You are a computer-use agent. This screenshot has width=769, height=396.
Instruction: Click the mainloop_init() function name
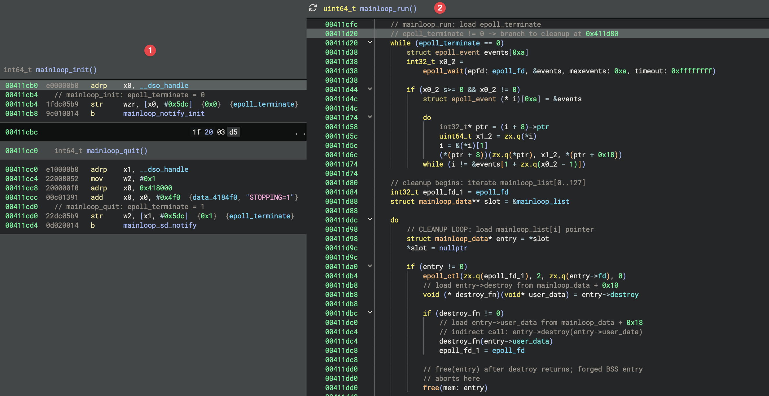click(x=66, y=70)
